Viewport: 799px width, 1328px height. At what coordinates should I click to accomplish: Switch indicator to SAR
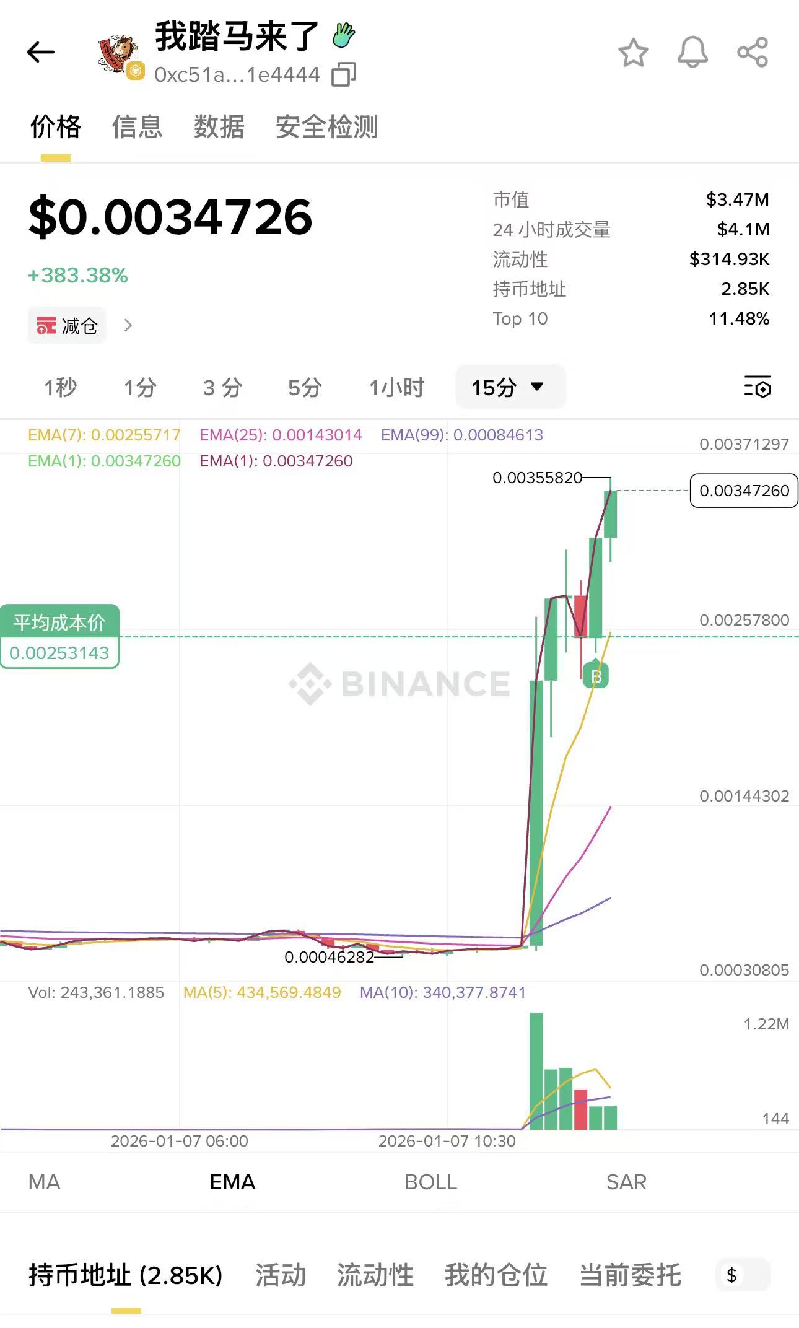point(626,1182)
